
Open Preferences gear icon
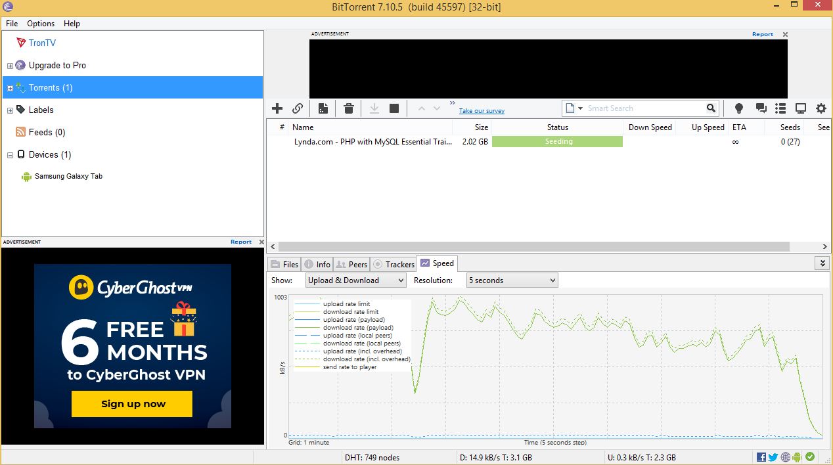tap(821, 108)
